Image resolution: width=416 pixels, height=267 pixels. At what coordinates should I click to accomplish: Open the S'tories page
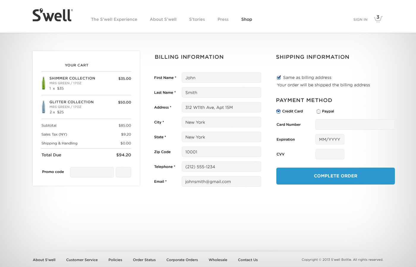tap(197, 19)
